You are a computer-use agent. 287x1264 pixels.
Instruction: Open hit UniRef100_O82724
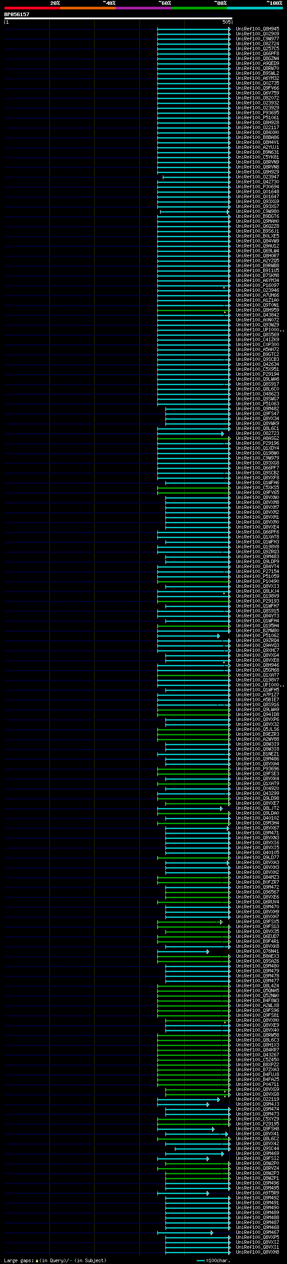click(257, 43)
